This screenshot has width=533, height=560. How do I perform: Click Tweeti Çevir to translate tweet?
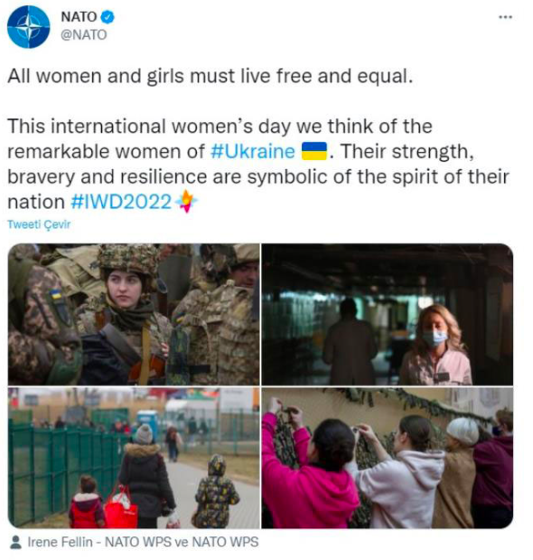click(x=39, y=224)
